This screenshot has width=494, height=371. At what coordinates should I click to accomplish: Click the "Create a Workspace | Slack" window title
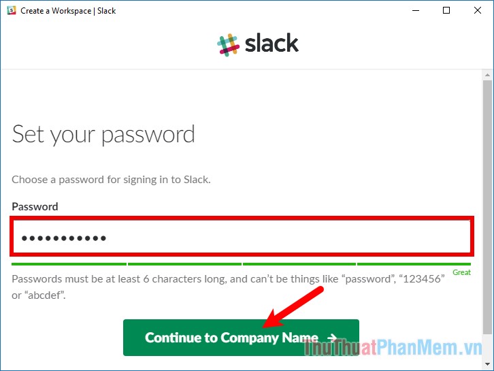point(68,11)
